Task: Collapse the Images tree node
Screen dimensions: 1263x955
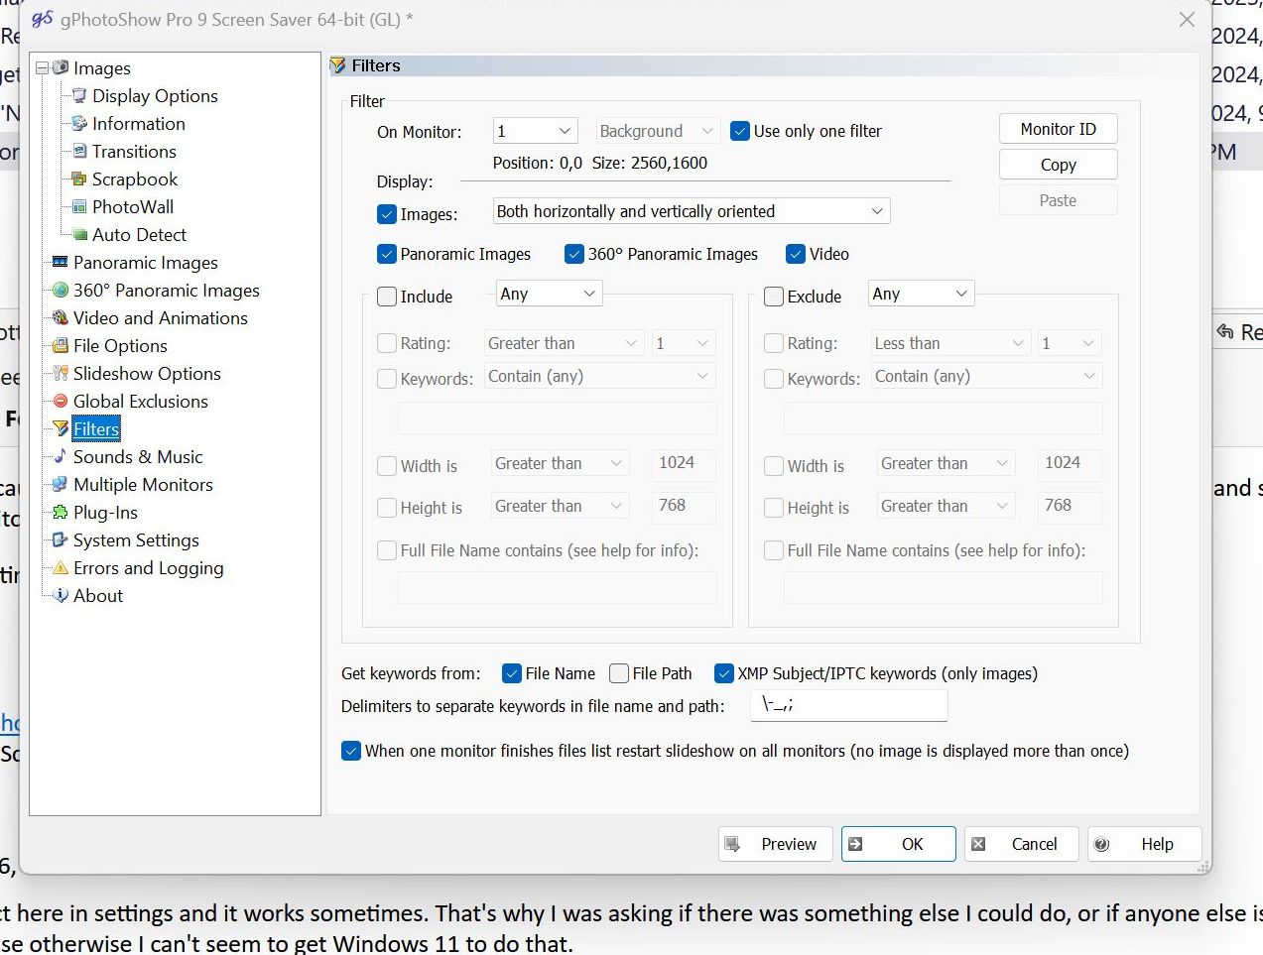Action: [x=42, y=68]
